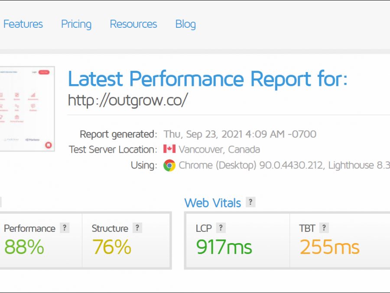The width and height of the screenshot is (390, 293).
Task: Click the 255ms TBT value
Action: click(x=329, y=247)
